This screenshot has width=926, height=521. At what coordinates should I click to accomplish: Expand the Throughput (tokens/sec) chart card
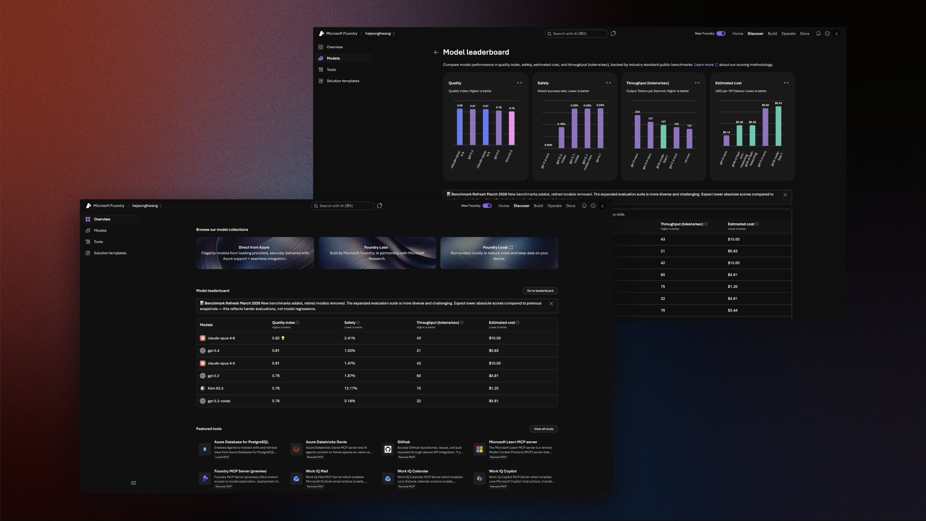[697, 83]
